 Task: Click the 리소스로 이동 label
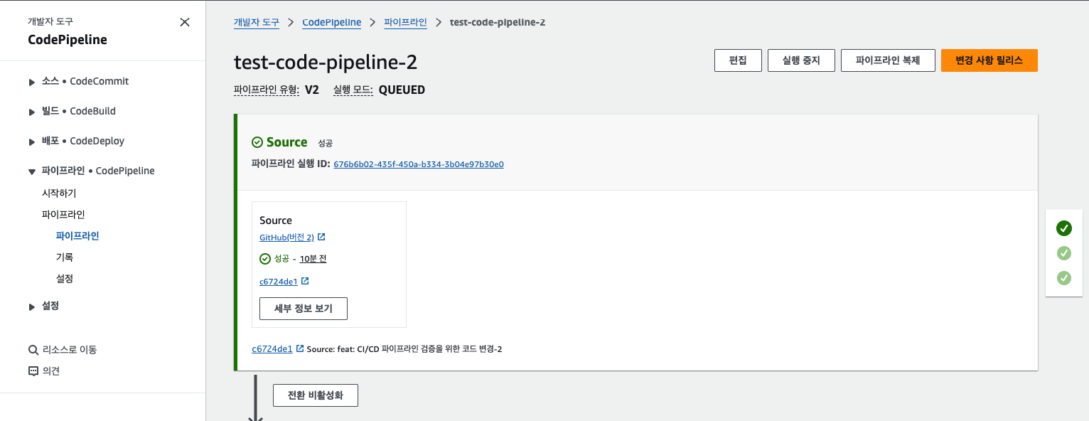coord(70,350)
